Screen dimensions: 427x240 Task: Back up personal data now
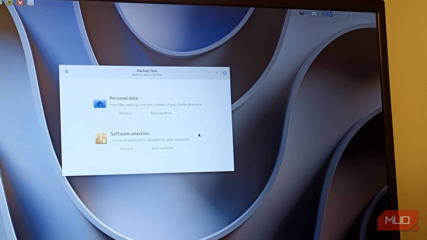click(x=162, y=113)
